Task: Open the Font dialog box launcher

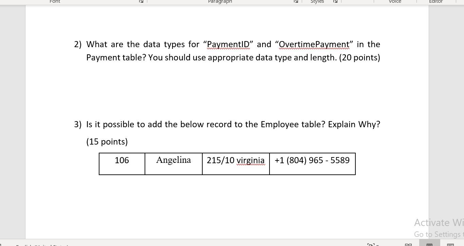Action: [141, 2]
